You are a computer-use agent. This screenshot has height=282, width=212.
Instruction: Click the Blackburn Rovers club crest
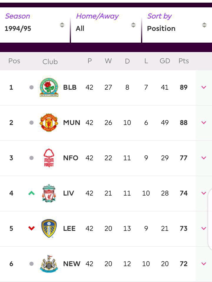coord(49,87)
